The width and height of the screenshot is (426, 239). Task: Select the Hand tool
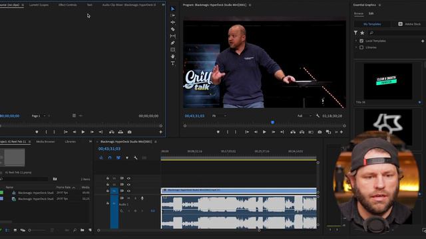[x=173, y=56]
